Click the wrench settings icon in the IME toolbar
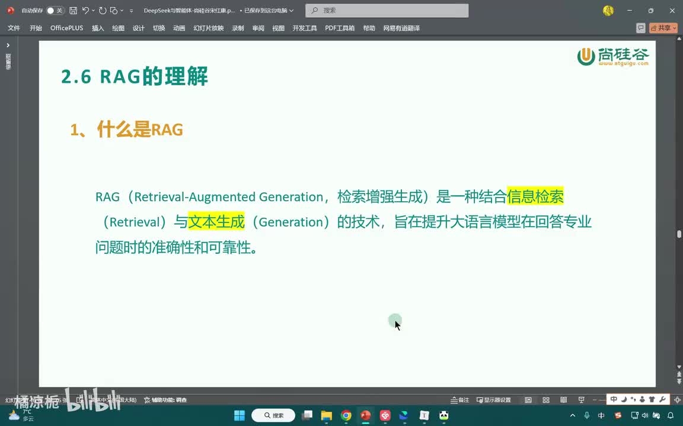 click(662, 399)
